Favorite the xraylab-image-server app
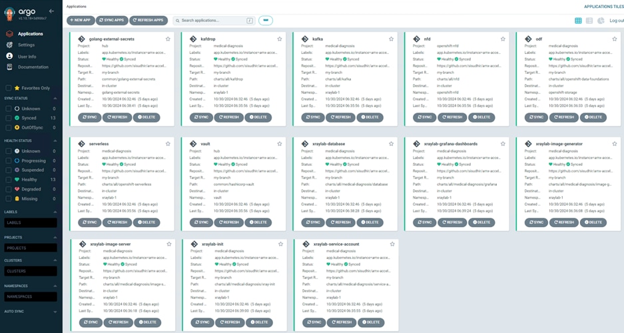 coord(169,244)
